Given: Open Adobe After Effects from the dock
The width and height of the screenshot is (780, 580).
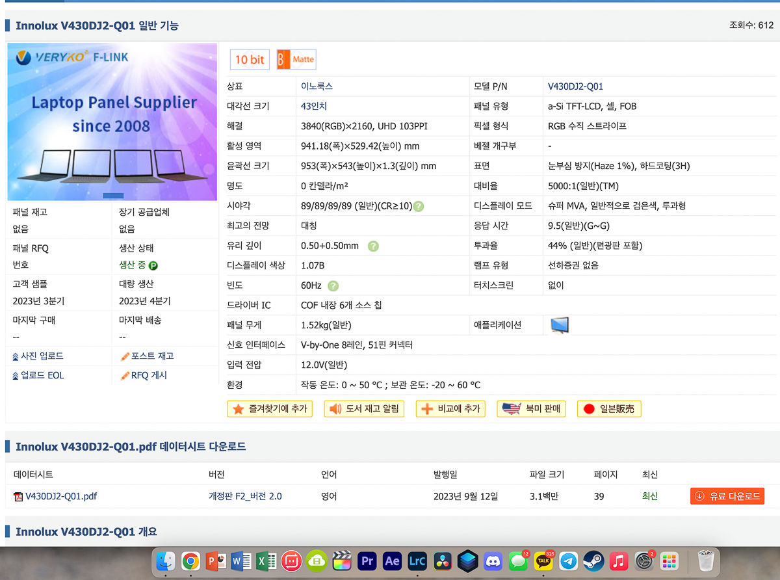Looking at the screenshot, I should (392, 560).
